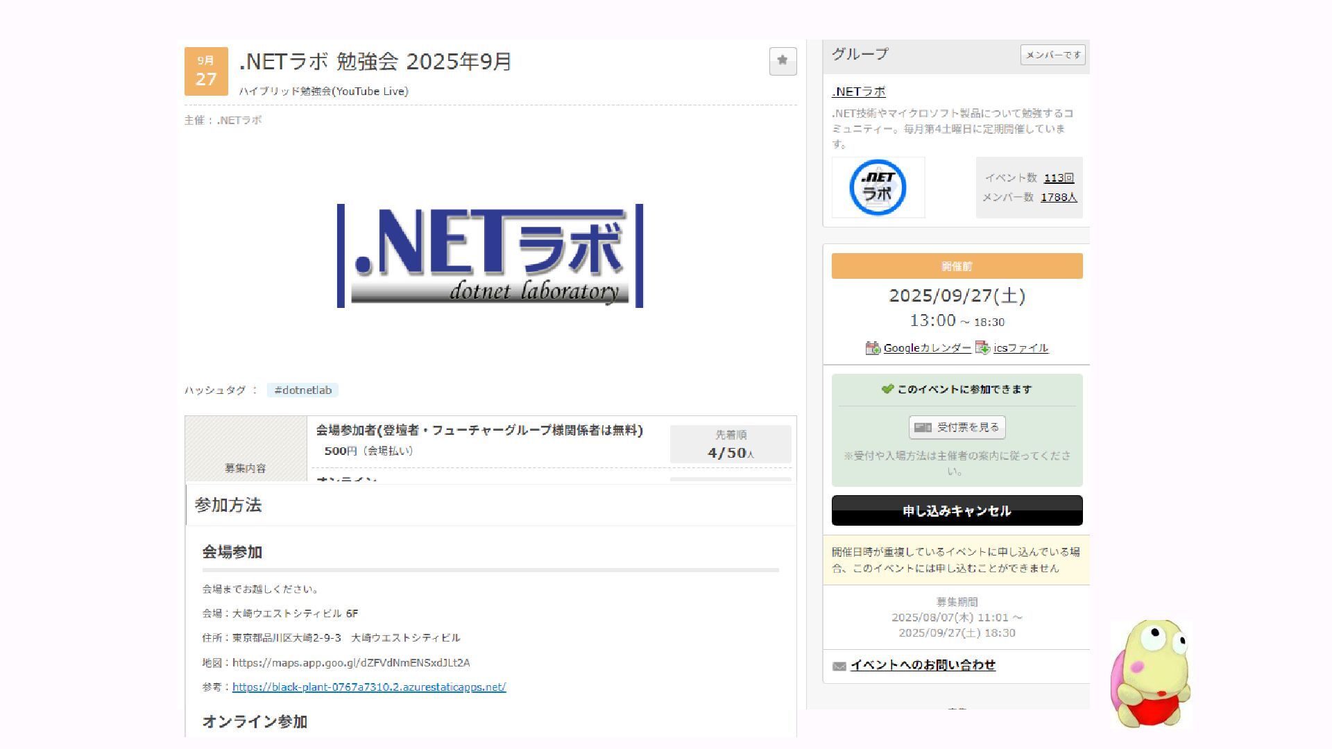The height and width of the screenshot is (749, 1332).
Task: Click the #dotnetlab hashtag
Action: (x=302, y=390)
